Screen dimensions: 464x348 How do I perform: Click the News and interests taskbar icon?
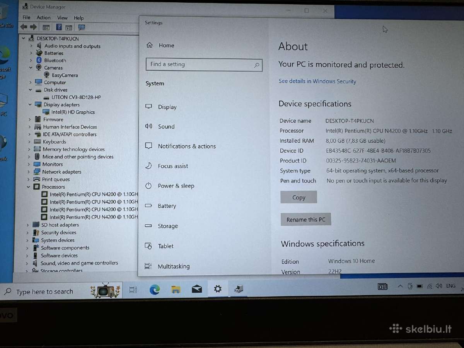(x=382, y=287)
